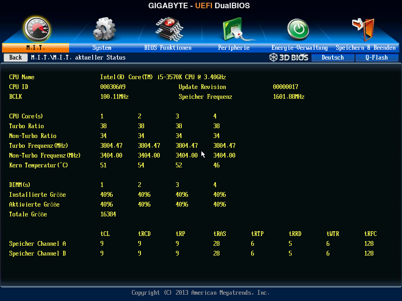The width and height of the screenshot is (402, 301).
Task: Click the tRFC column header
Action: coord(370,234)
